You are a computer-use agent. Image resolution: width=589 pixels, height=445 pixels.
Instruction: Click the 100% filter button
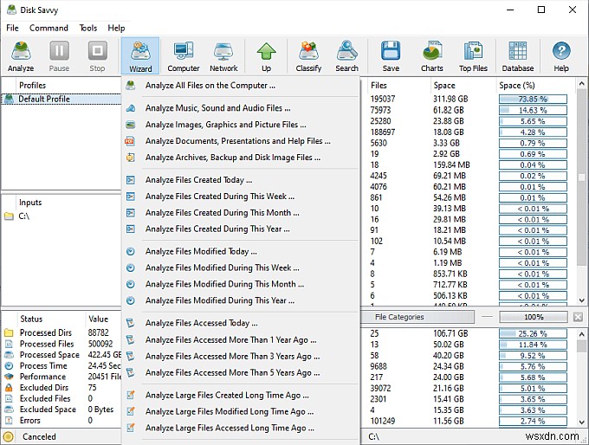click(534, 317)
